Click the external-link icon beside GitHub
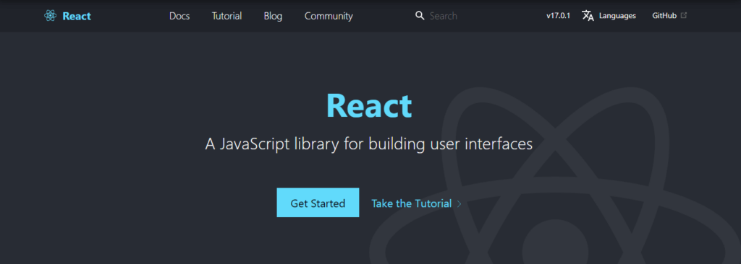Viewport: 741px width, 264px height. (684, 15)
